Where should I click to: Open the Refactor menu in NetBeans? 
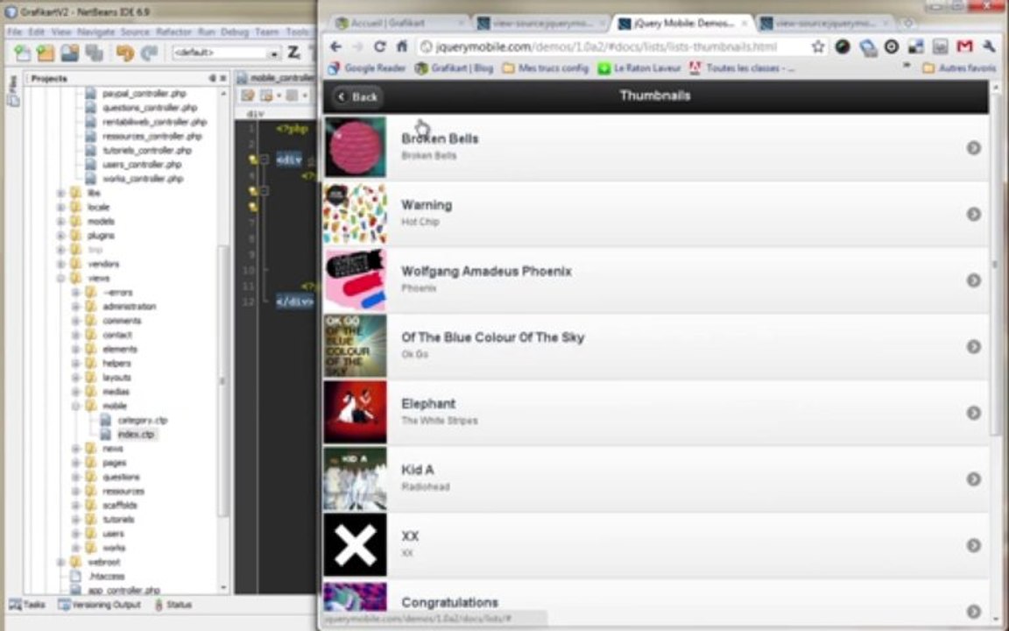coord(173,32)
